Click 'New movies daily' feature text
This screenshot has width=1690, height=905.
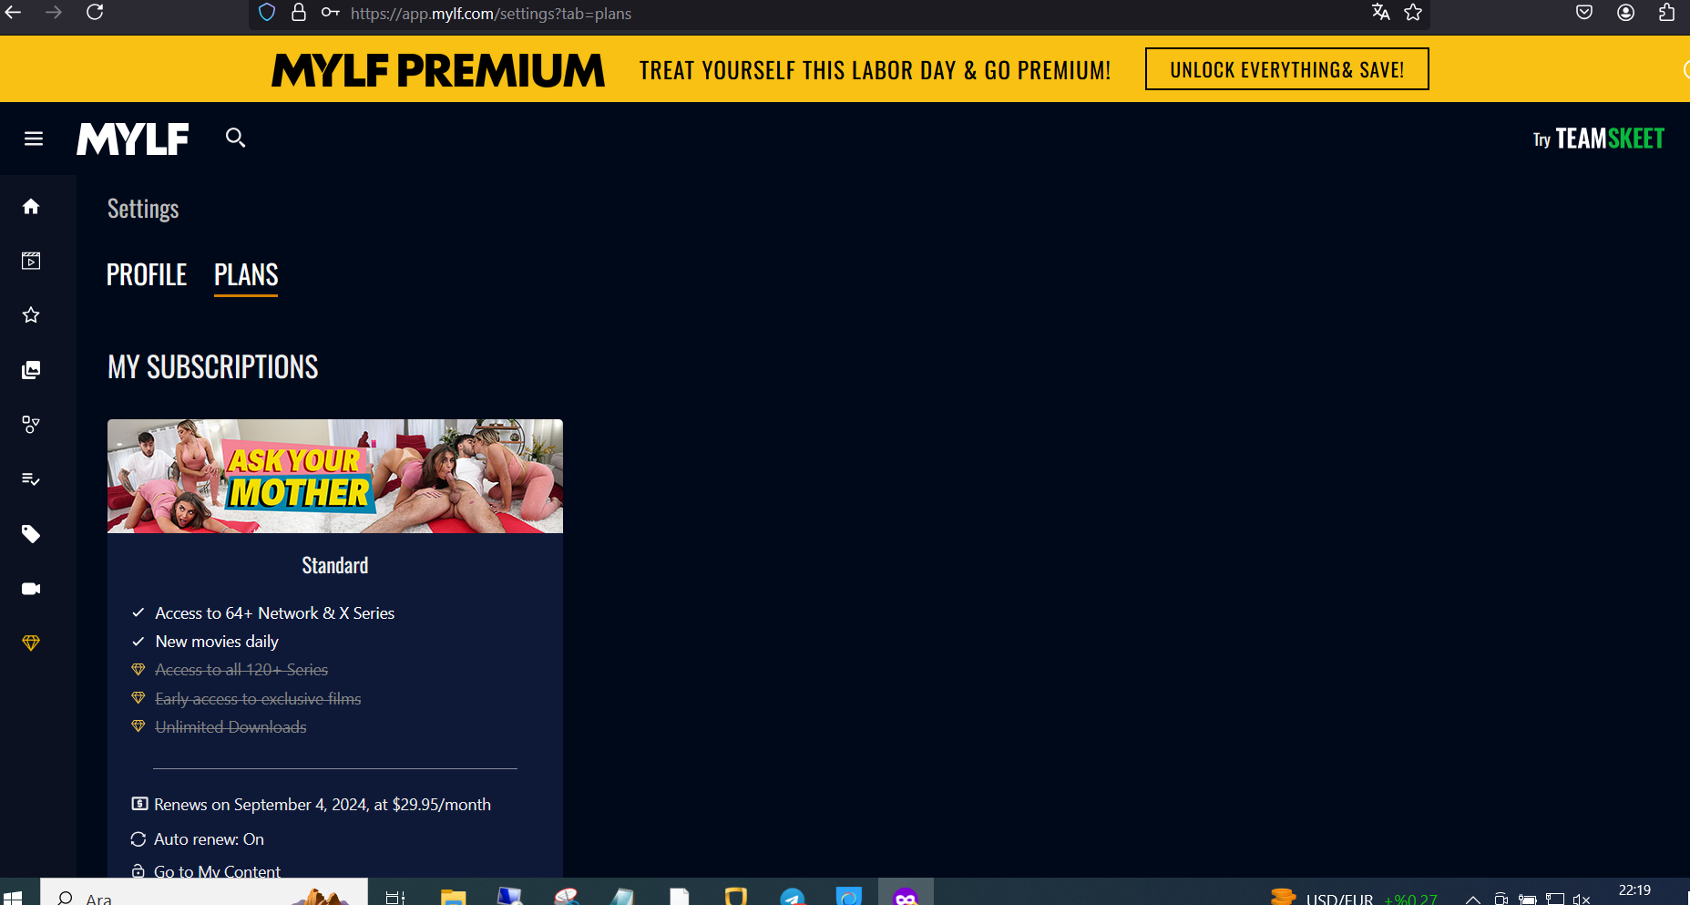(x=217, y=642)
